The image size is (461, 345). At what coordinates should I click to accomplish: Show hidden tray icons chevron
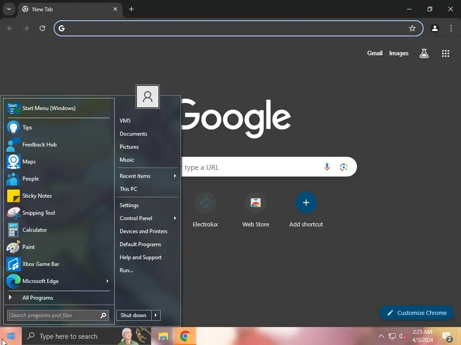381,336
